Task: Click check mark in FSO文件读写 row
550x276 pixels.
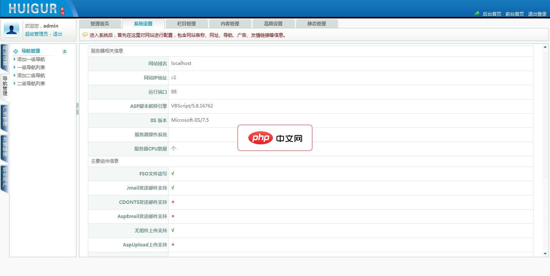Action: pyautogui.click(x=173, y=174)
